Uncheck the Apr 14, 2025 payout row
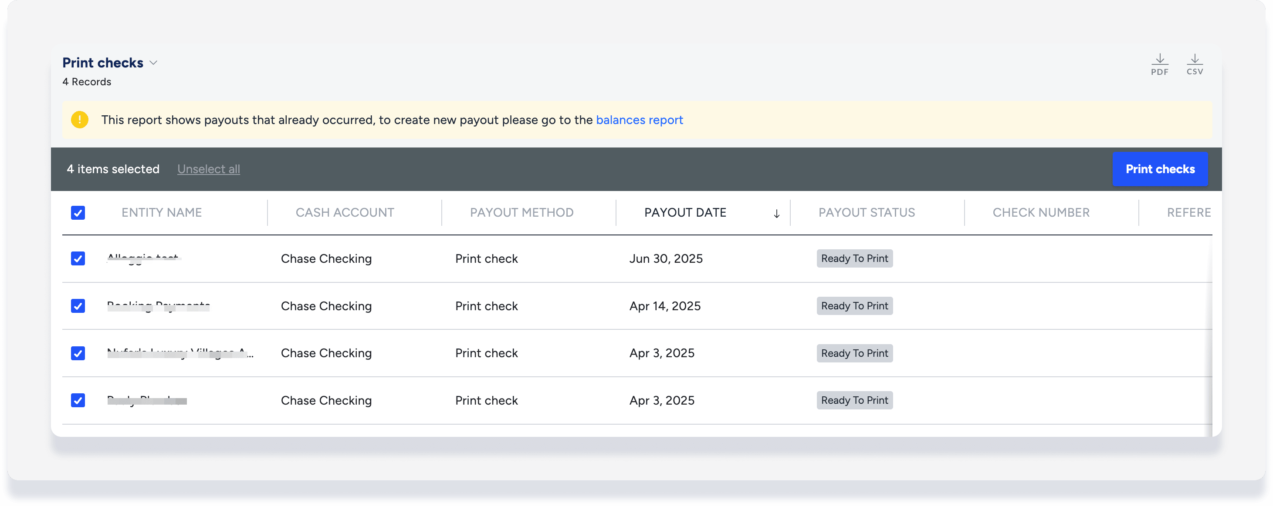This screenshot has height=506, width=1273. [78, 306]
